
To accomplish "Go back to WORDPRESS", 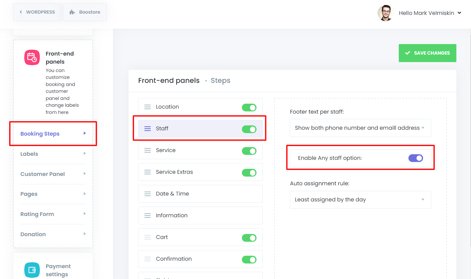I will (37, 12).
